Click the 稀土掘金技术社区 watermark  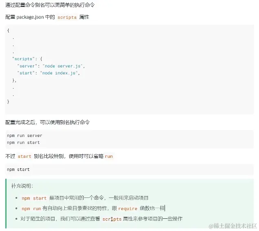coord(233,226)
